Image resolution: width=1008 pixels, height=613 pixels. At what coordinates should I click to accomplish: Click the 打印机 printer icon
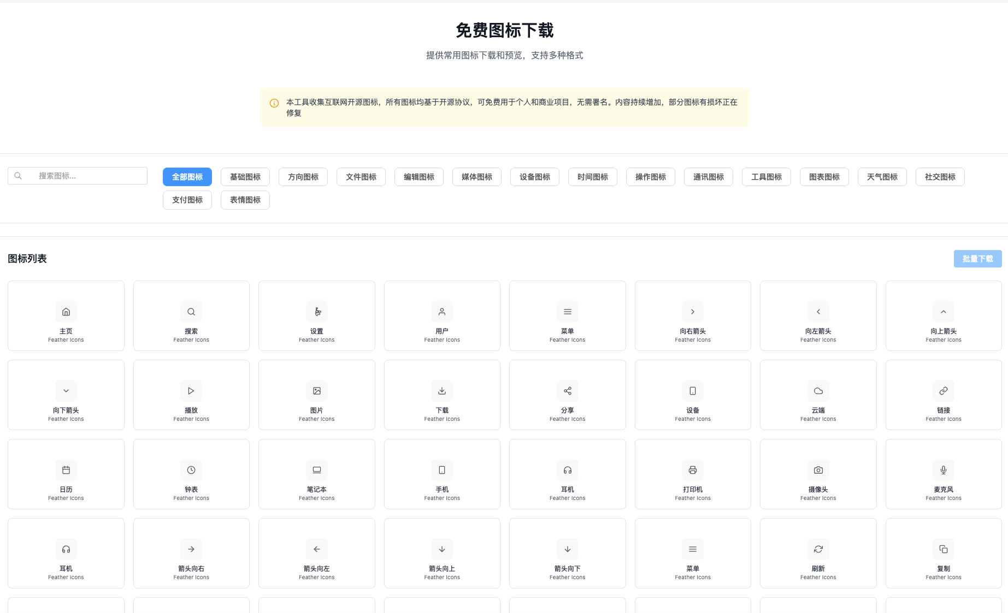pyautogui.click(x=693, y=470)
